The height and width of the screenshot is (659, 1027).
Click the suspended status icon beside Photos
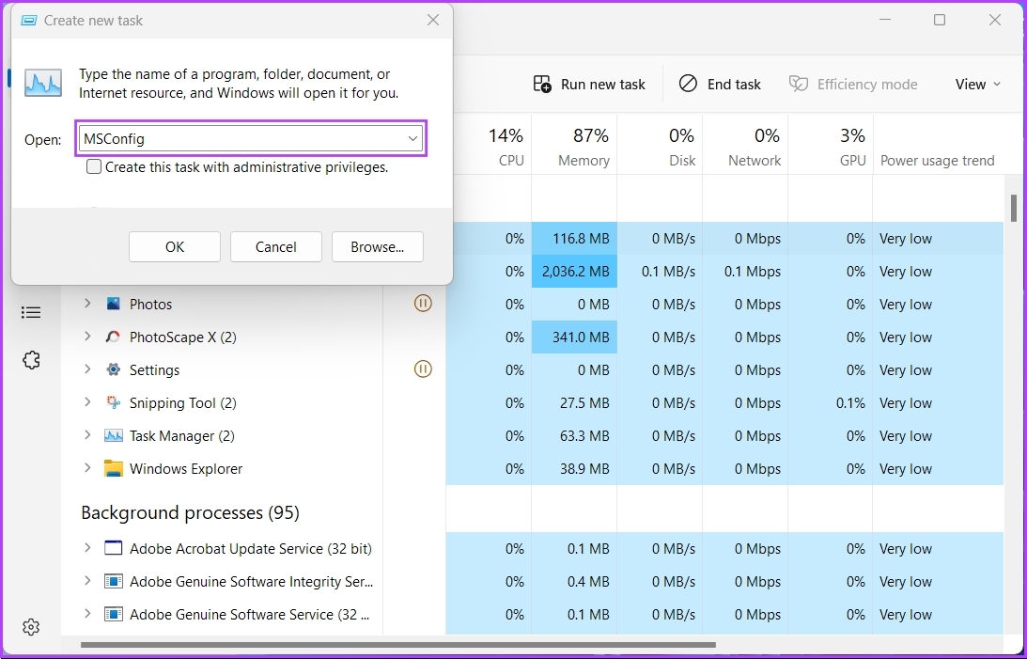coord(423,303)
